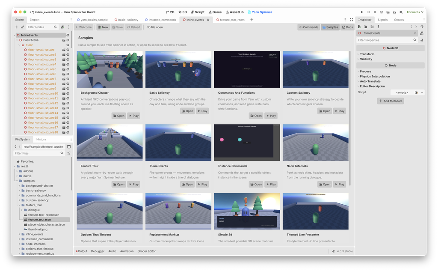Open the History tab

pos(41,139)
